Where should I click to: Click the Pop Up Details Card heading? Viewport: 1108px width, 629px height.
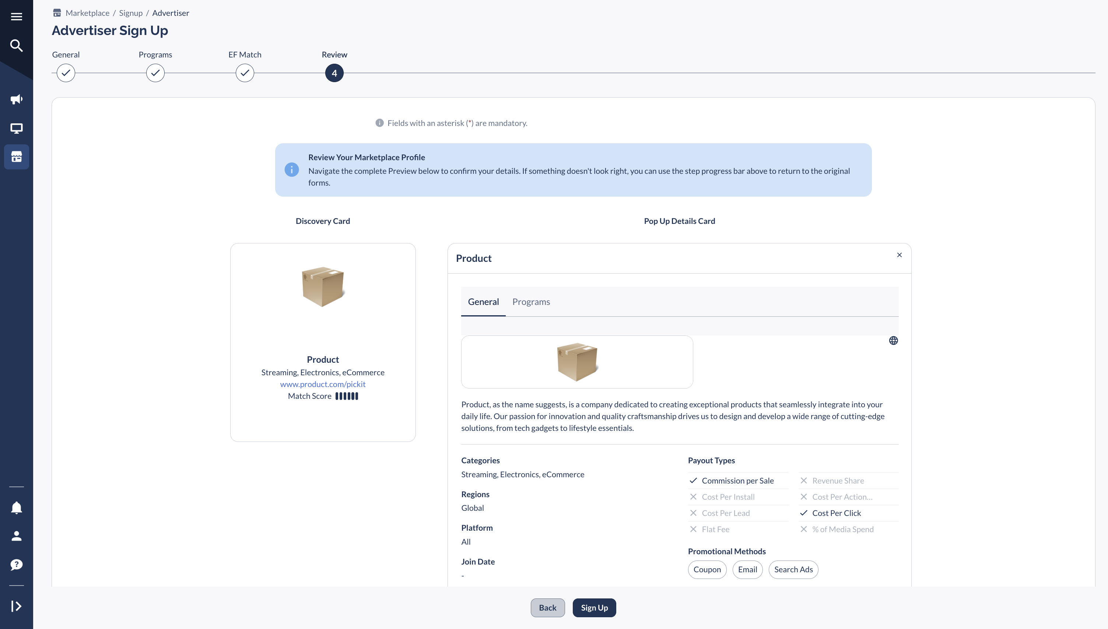coord(680,221)
